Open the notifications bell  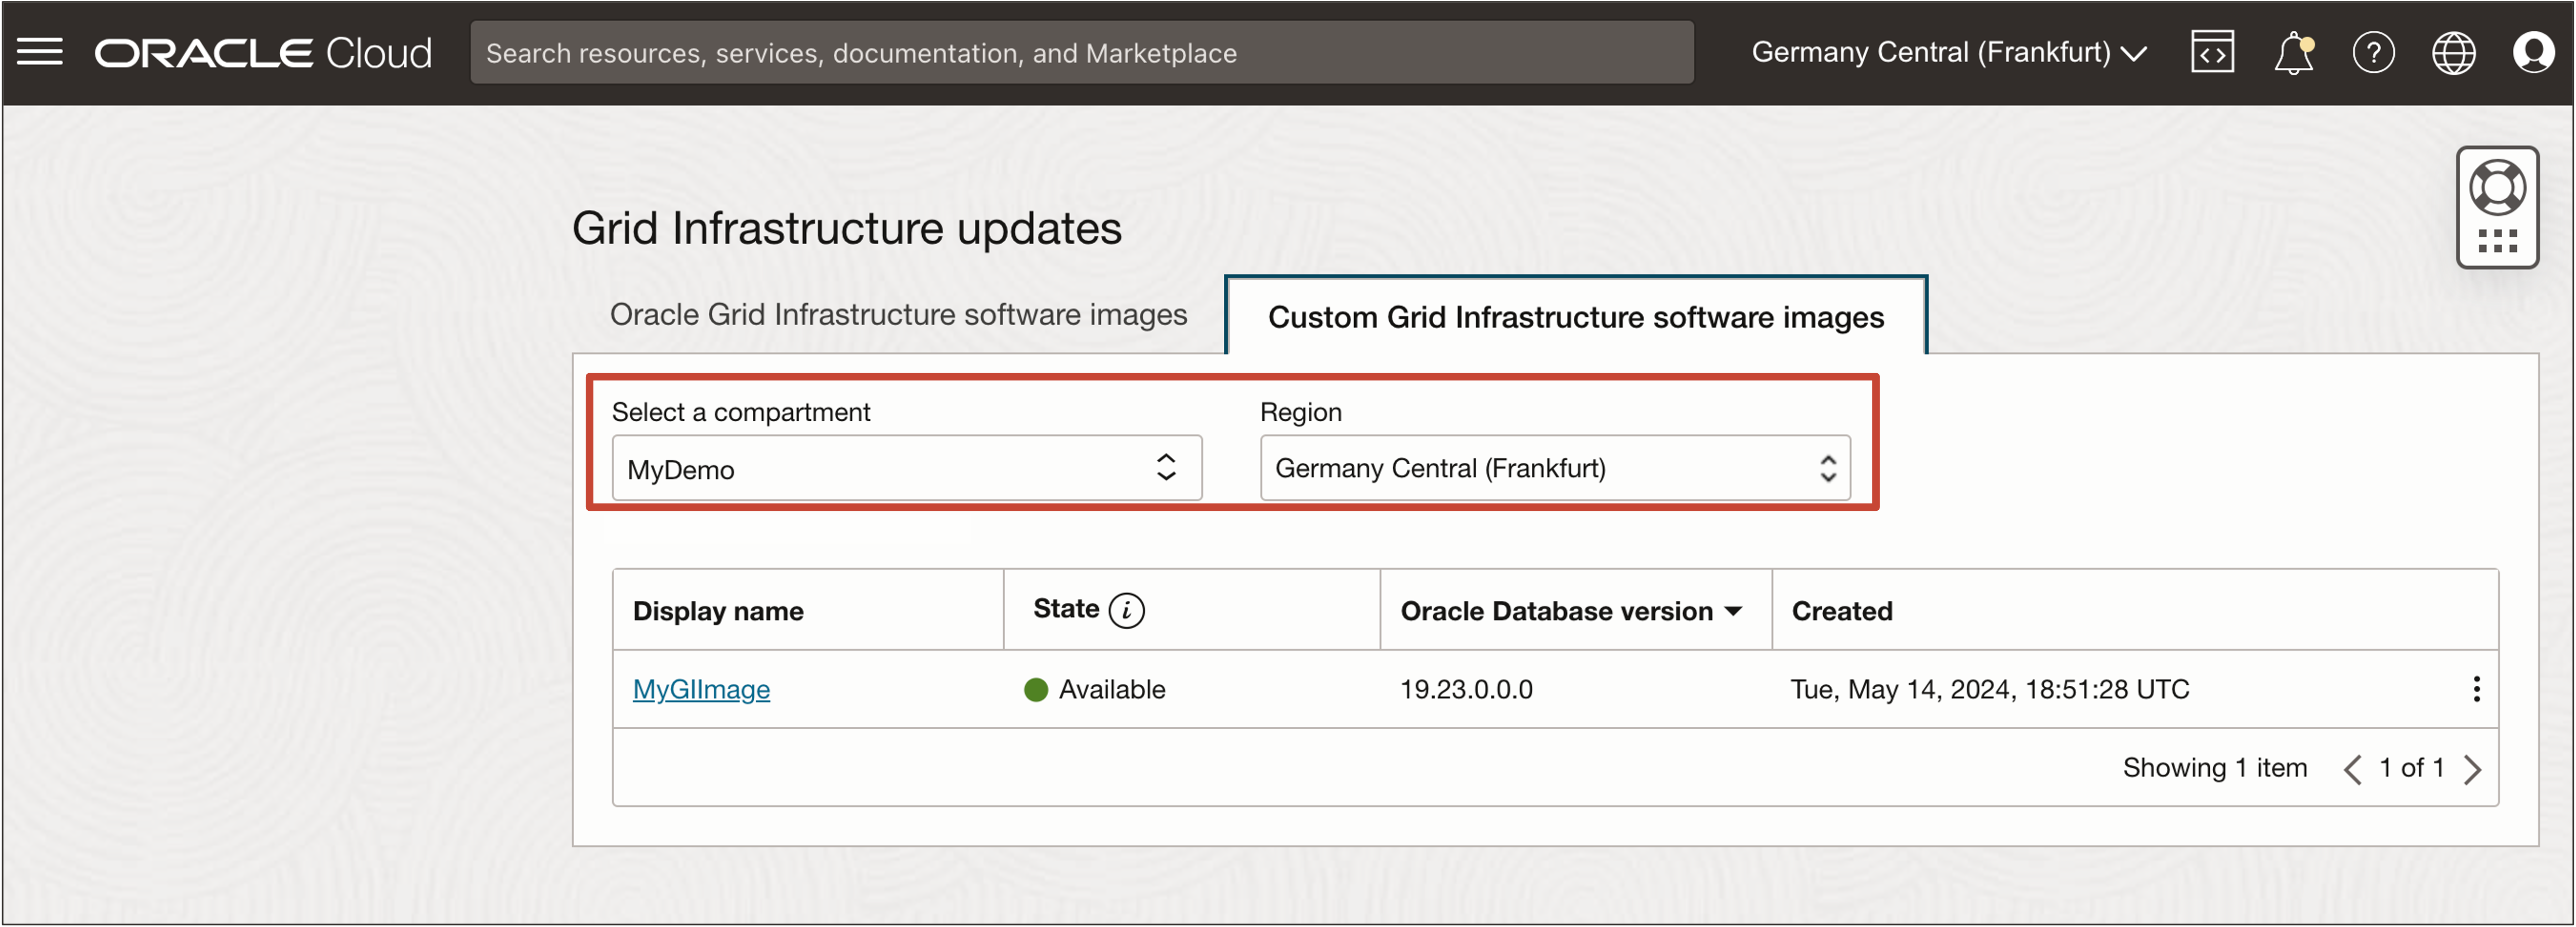[x=2293, y=53]
